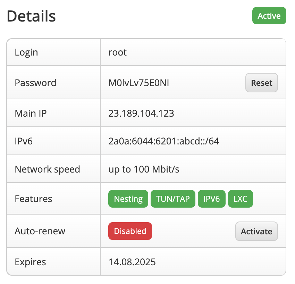Click the TUN/TAP feature badge
295x284 pixels.
point(173,199)
